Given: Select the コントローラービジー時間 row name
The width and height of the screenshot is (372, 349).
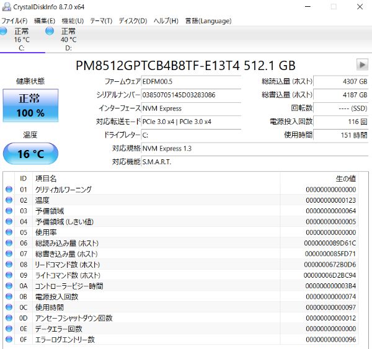Looking at the screenshot, I should [x=69, y=286].
